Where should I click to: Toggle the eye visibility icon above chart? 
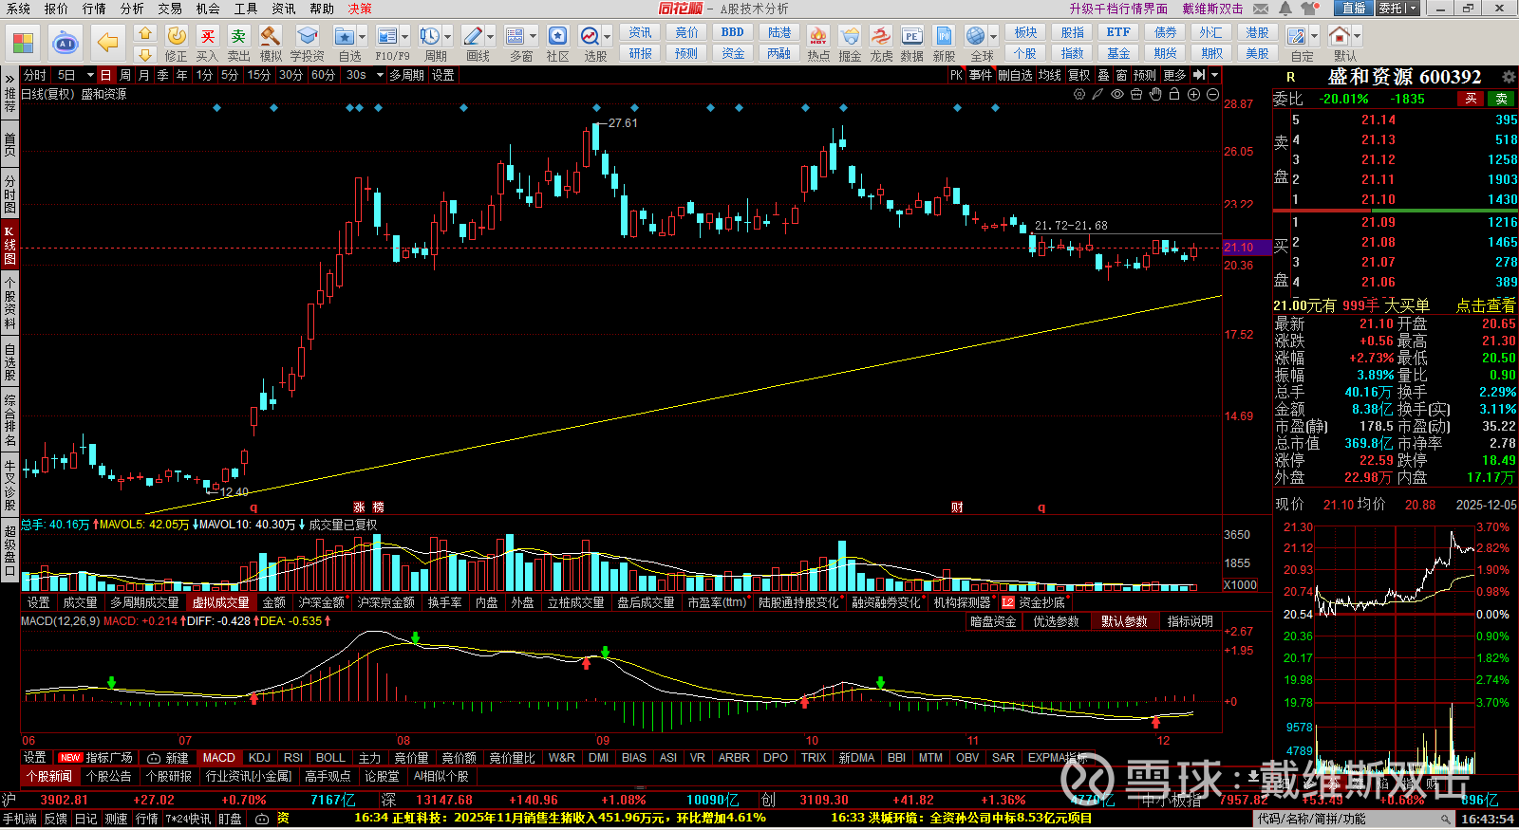click(x=1117, y=94)
